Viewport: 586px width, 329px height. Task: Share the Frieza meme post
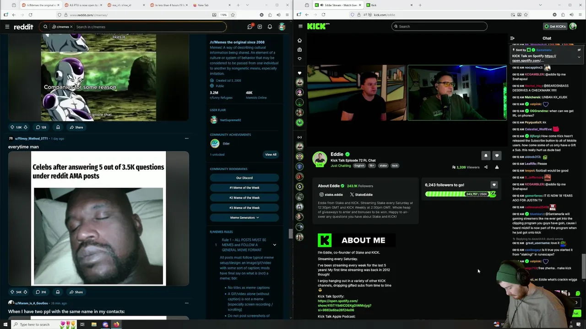click(76, 127)
